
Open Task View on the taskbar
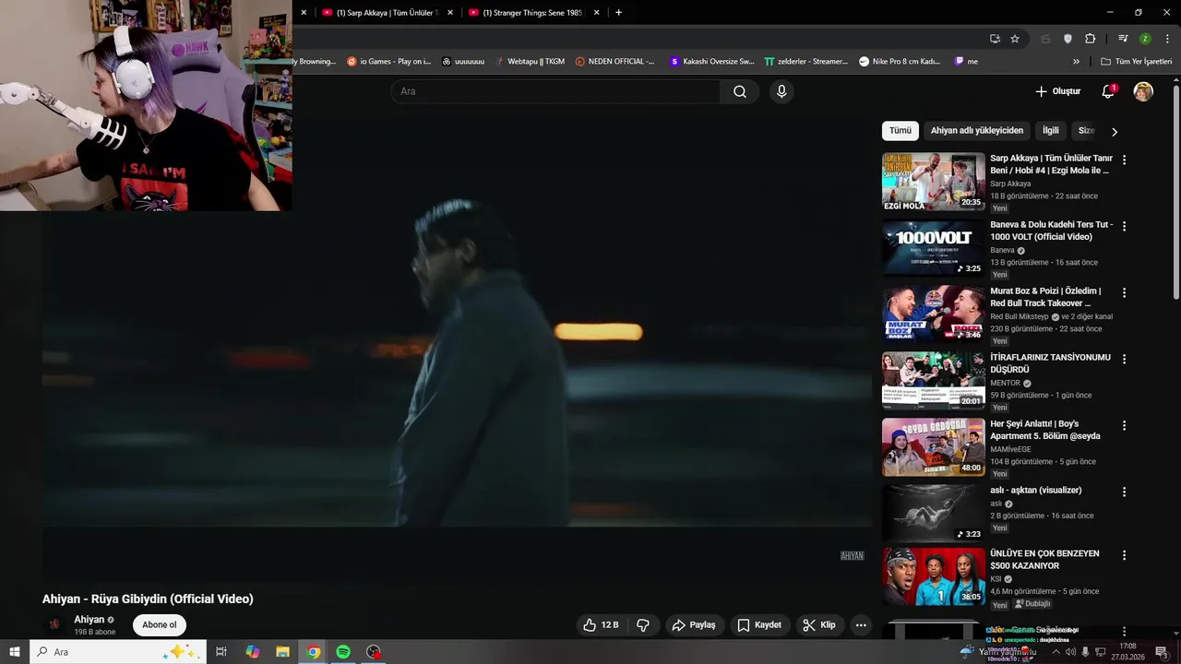(x=221, y=652)
